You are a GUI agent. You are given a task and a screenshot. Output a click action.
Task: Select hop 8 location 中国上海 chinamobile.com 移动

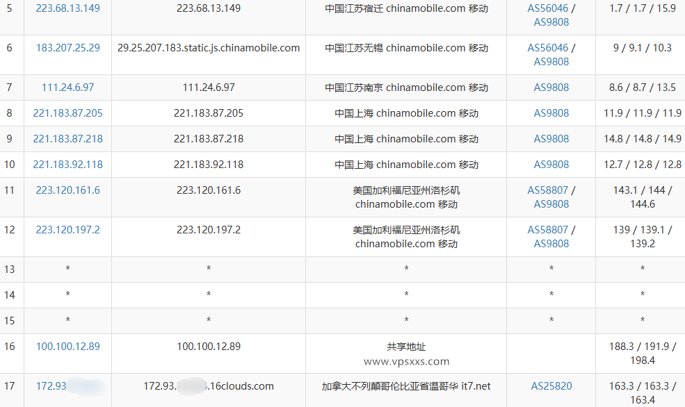406,113
